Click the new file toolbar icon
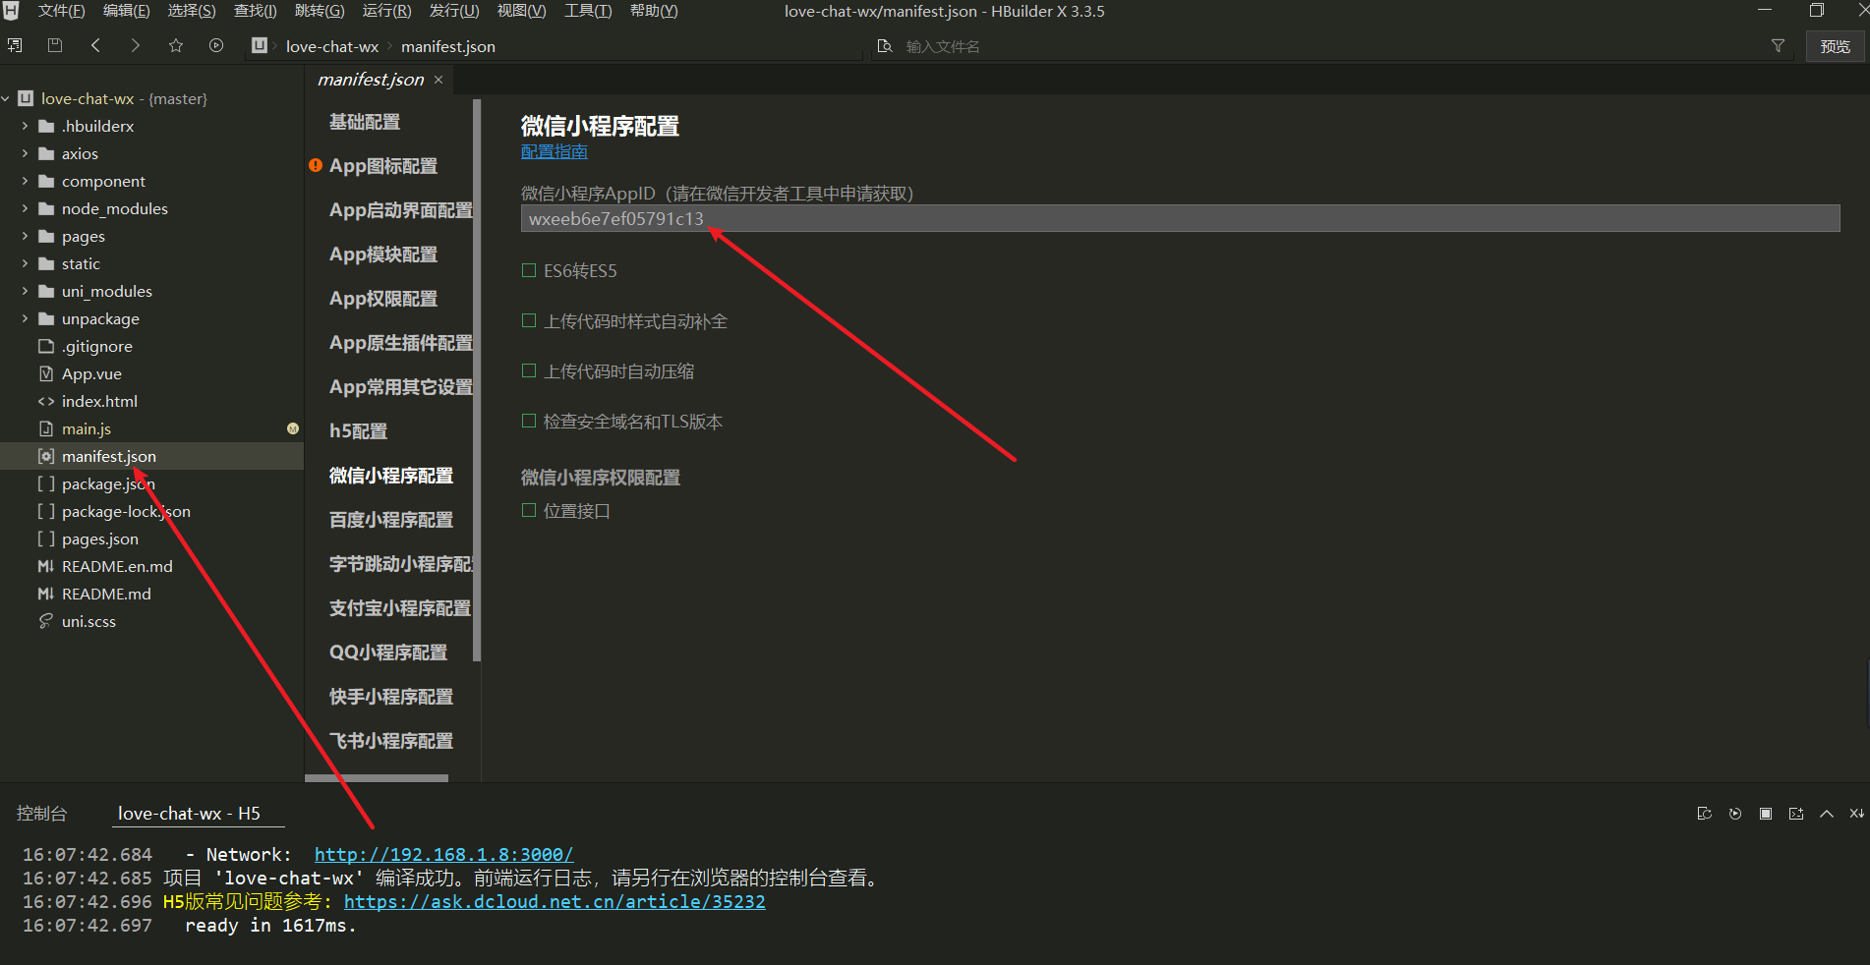The width and height of the screenshot is (1870, 965). click(15, 45)
